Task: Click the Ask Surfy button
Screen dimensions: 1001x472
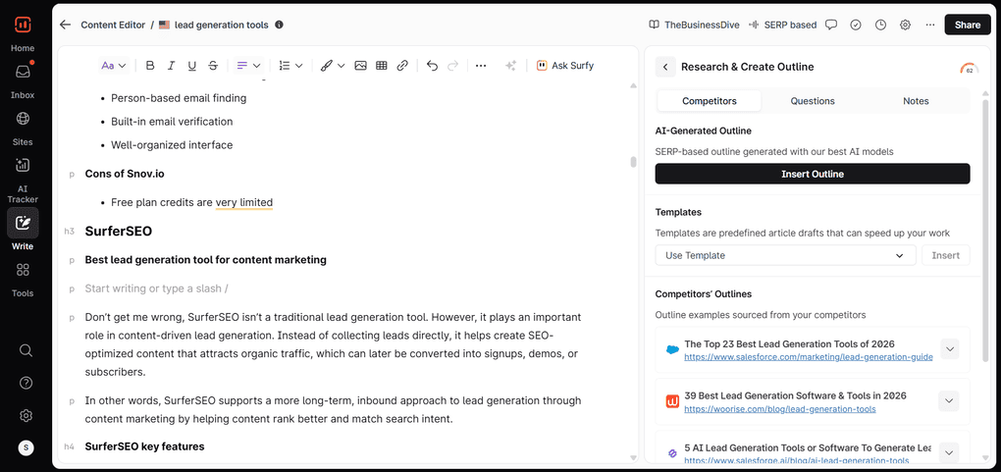Action: (565, 65)
